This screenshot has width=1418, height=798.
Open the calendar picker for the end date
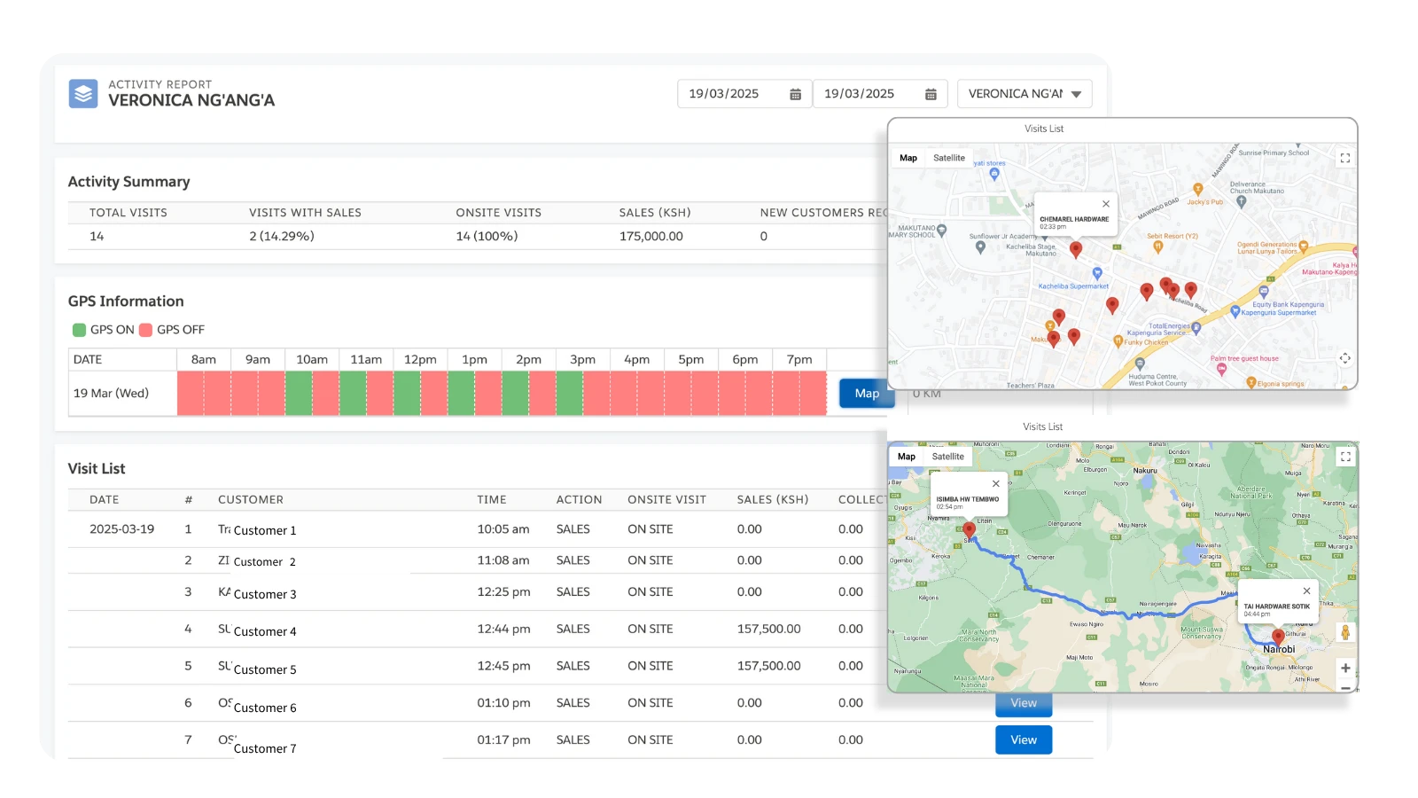tap(930, 93)
